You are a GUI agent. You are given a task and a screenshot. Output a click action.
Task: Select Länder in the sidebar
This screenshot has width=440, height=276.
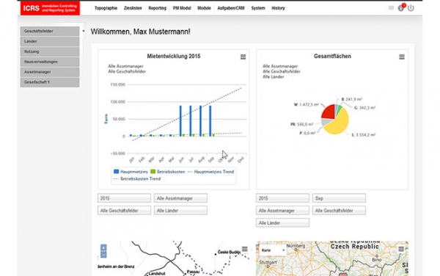click(x=50, y=41)
